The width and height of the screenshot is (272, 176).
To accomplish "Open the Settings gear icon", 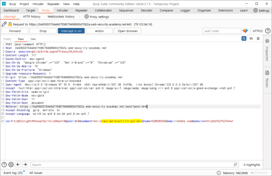I will [255, 11].
